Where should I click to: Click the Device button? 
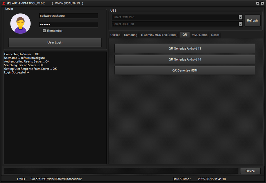(x=250, y=171)
